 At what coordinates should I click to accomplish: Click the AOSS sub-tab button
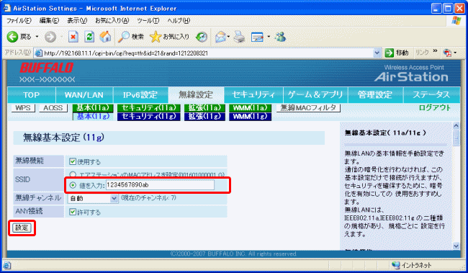[53, 108]
